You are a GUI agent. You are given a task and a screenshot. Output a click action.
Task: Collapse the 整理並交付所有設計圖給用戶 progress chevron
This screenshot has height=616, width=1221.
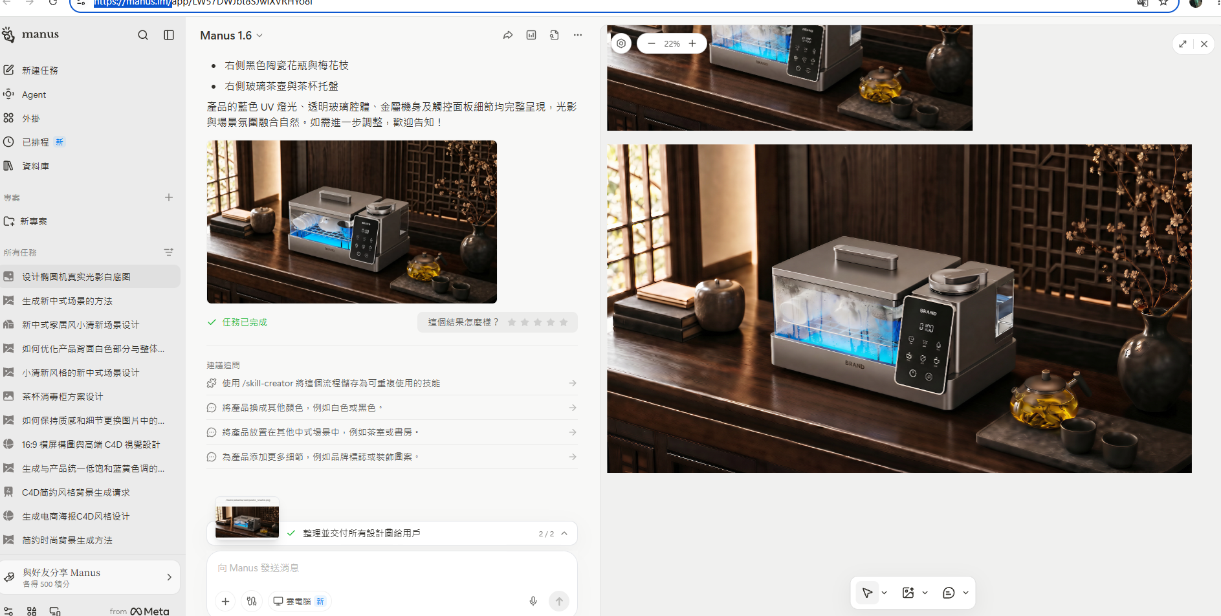pos(564,533)
